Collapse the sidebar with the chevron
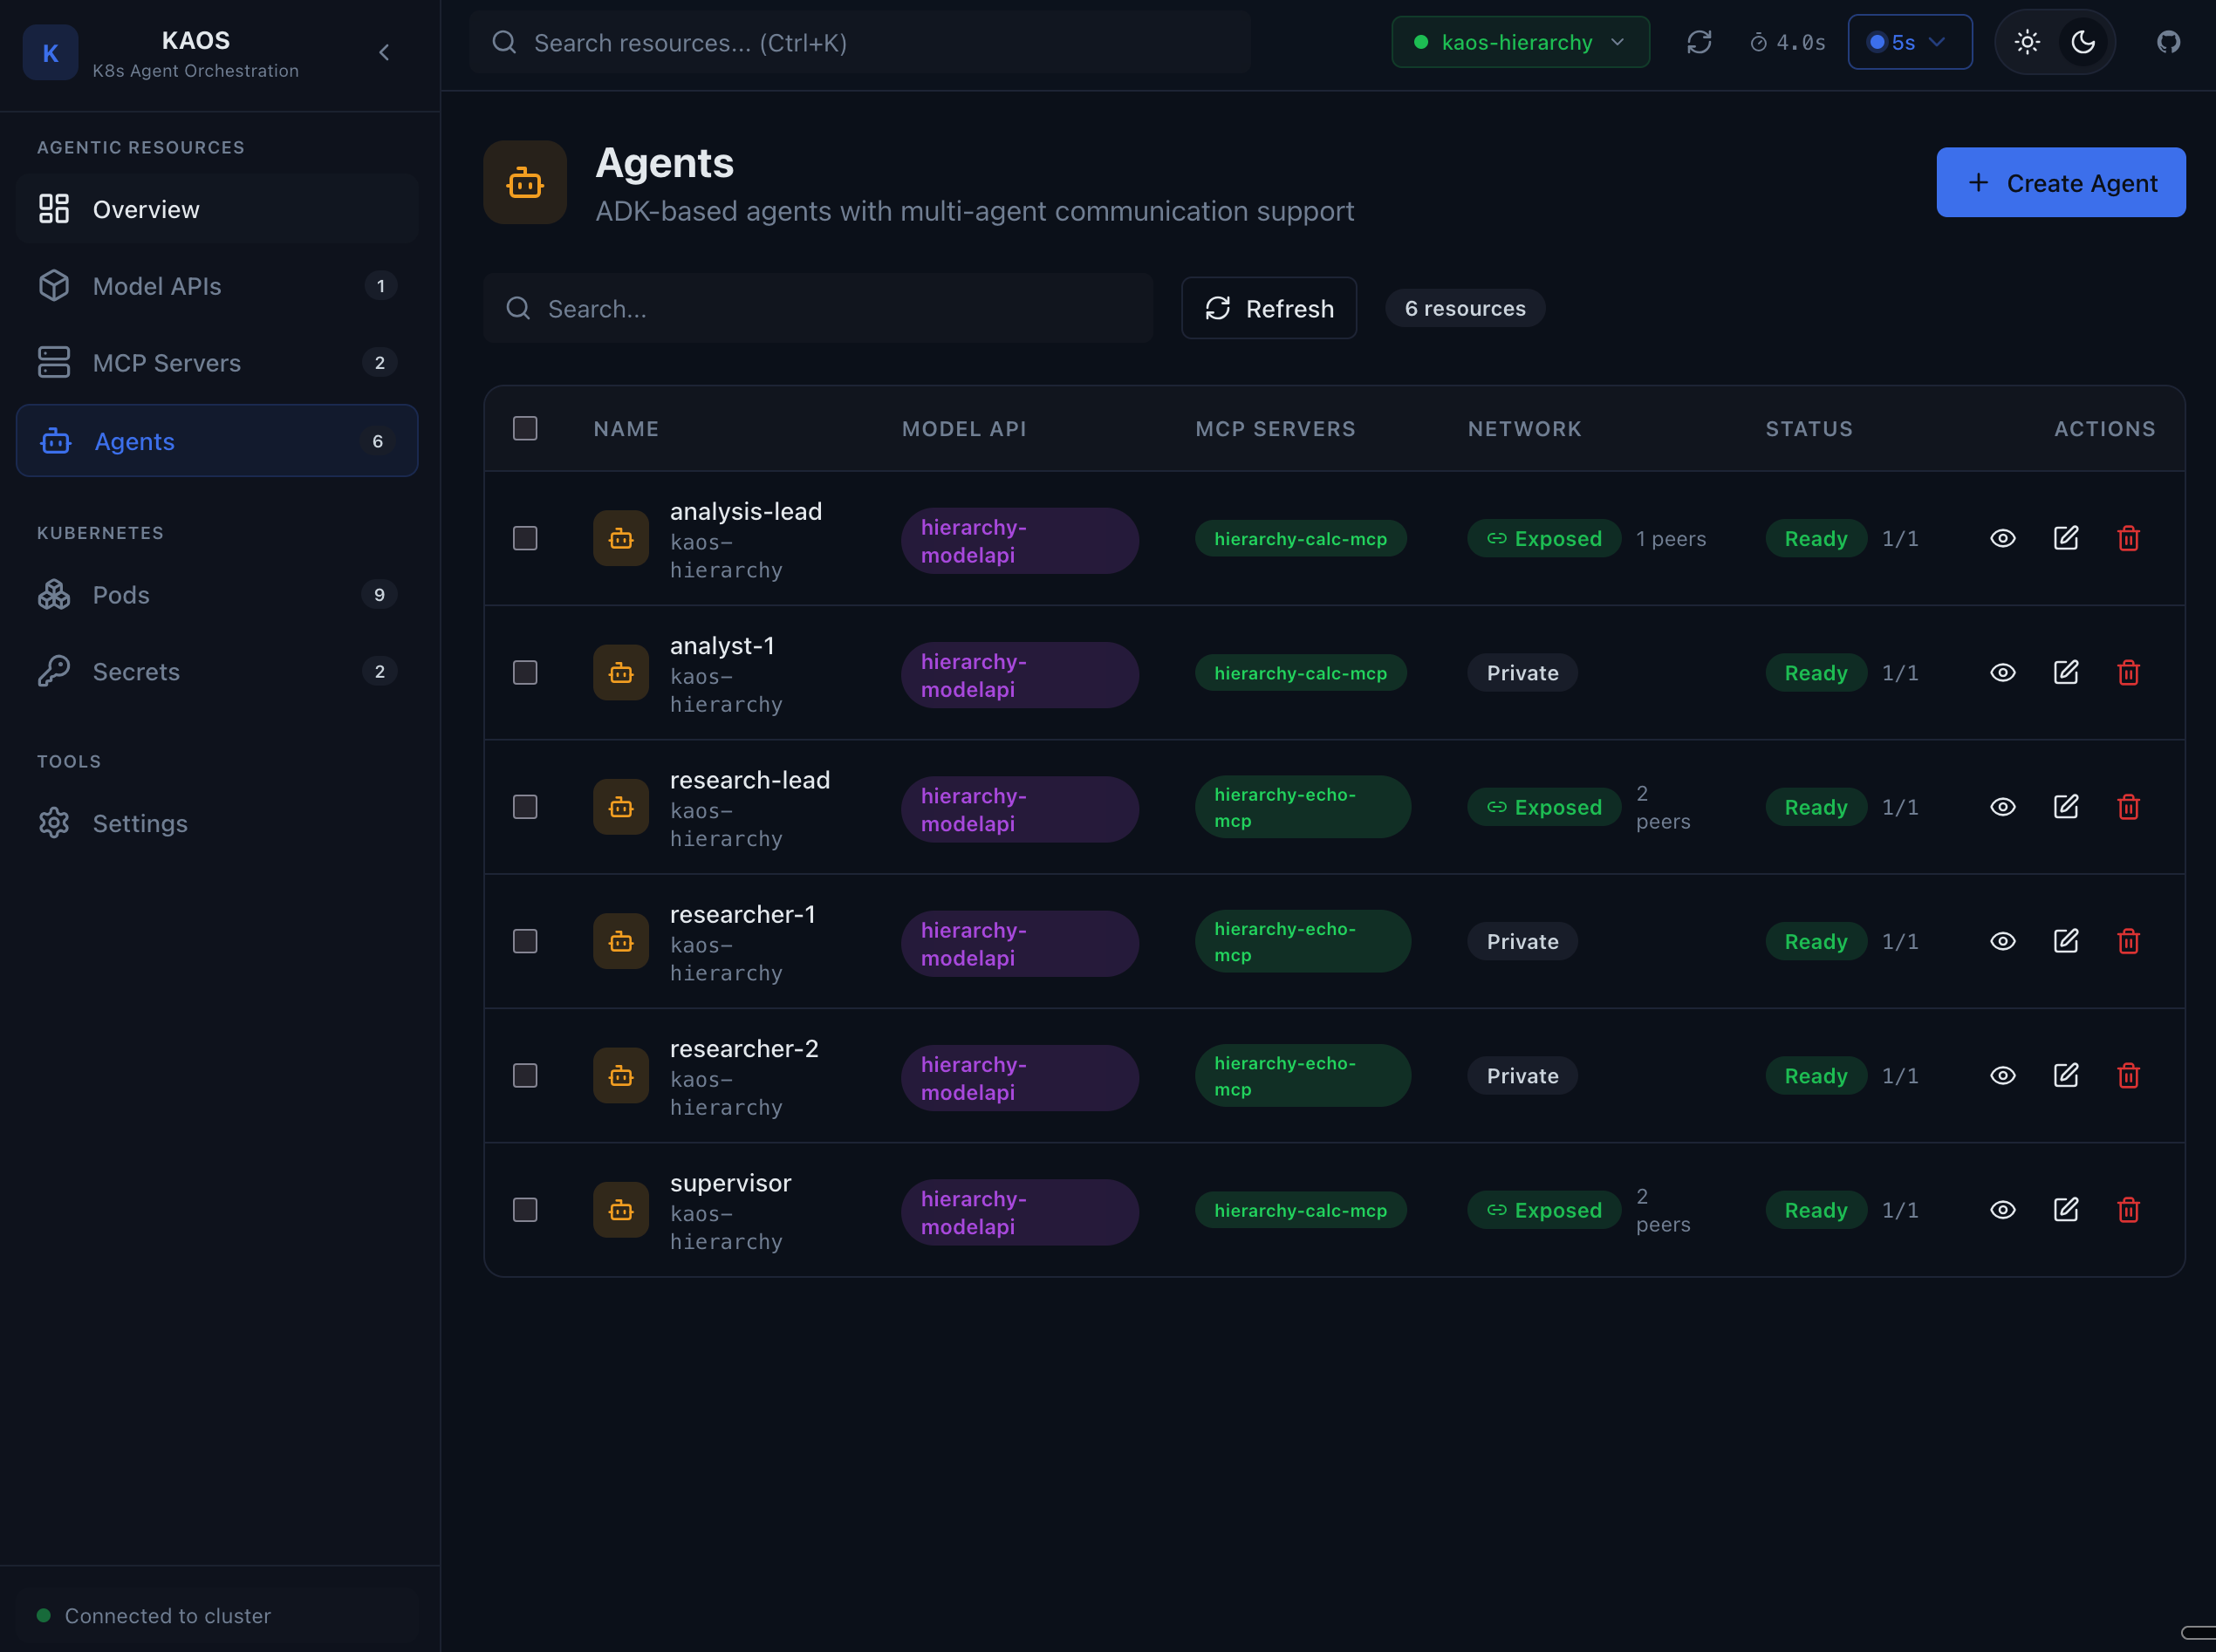The height and width of the screenshot is (1652, 2216). (385, 52)
